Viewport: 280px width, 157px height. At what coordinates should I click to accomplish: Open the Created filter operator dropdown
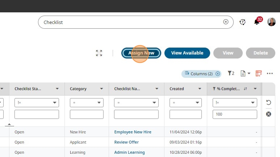point(186,103)
